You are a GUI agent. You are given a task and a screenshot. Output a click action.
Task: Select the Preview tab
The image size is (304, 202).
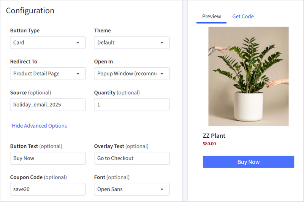click(x=211, y=16)
